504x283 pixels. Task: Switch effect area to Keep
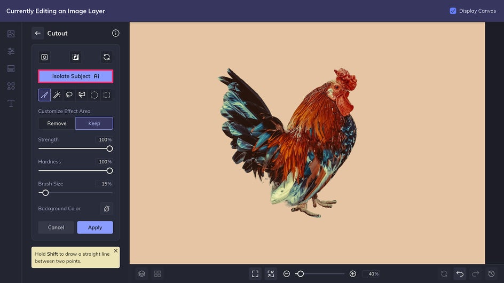tap(94, 123)
